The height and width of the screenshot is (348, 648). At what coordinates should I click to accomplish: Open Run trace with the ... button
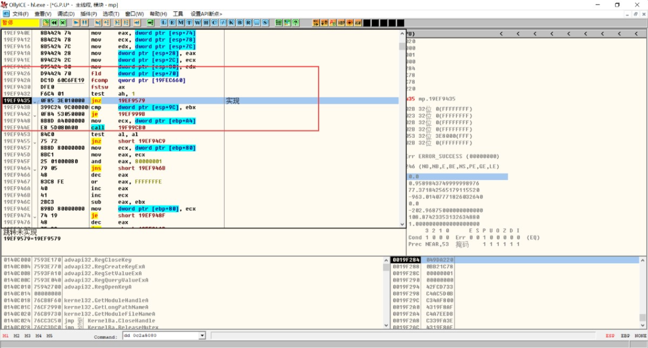pyautogui.click(x=257, y=23)
